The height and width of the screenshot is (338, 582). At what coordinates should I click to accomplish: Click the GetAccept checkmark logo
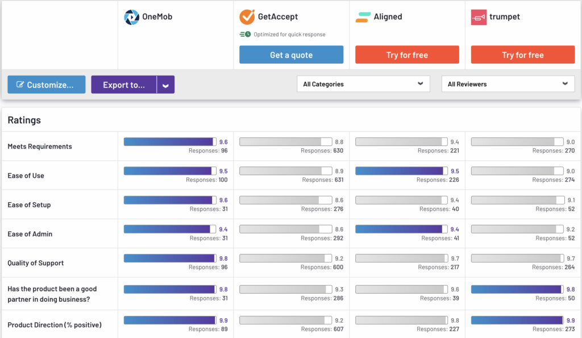(x=247, y=17)
